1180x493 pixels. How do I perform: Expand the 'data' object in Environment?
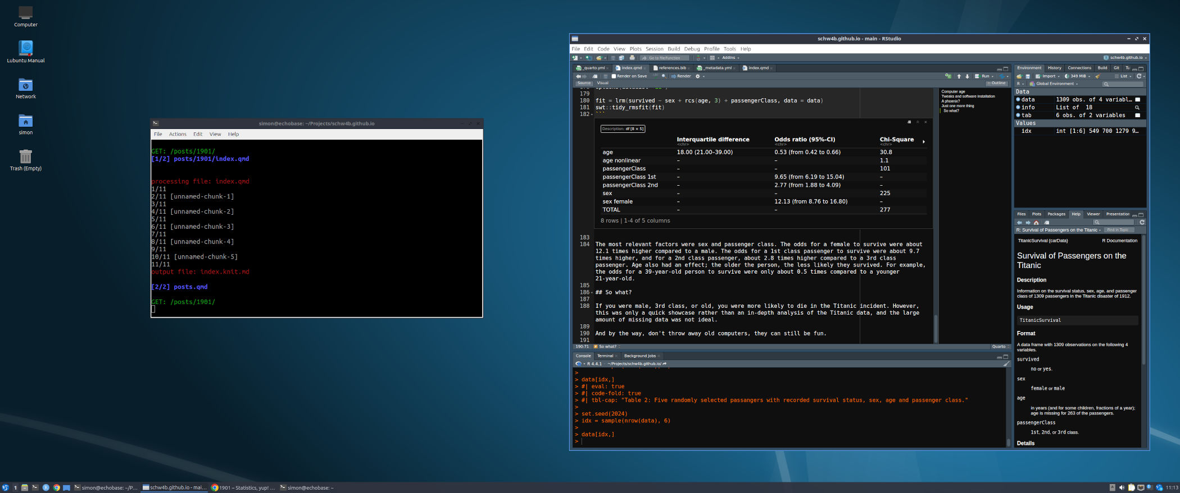(1018, 100)
